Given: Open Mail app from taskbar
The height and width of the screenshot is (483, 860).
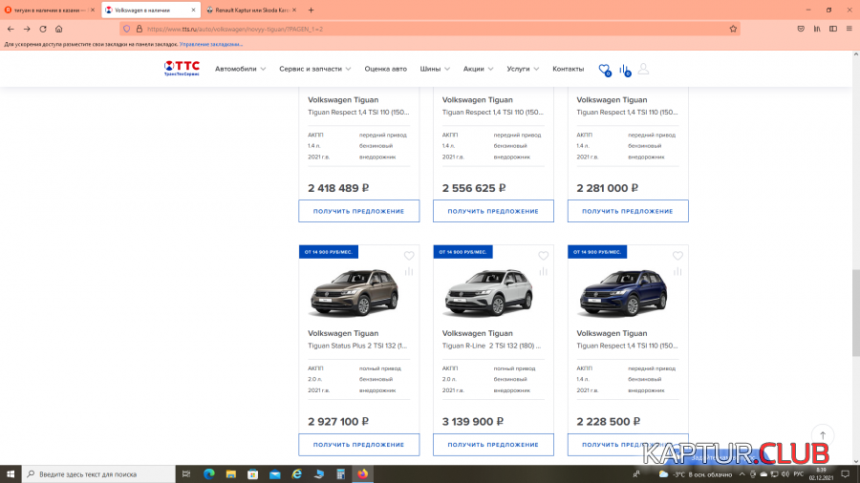Looking at the screenshot, I should (275, 474).
